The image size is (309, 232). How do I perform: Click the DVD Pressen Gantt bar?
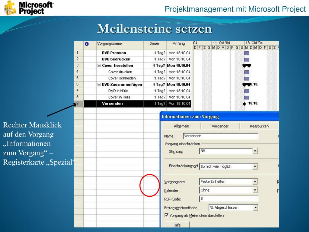pos(247,53)
